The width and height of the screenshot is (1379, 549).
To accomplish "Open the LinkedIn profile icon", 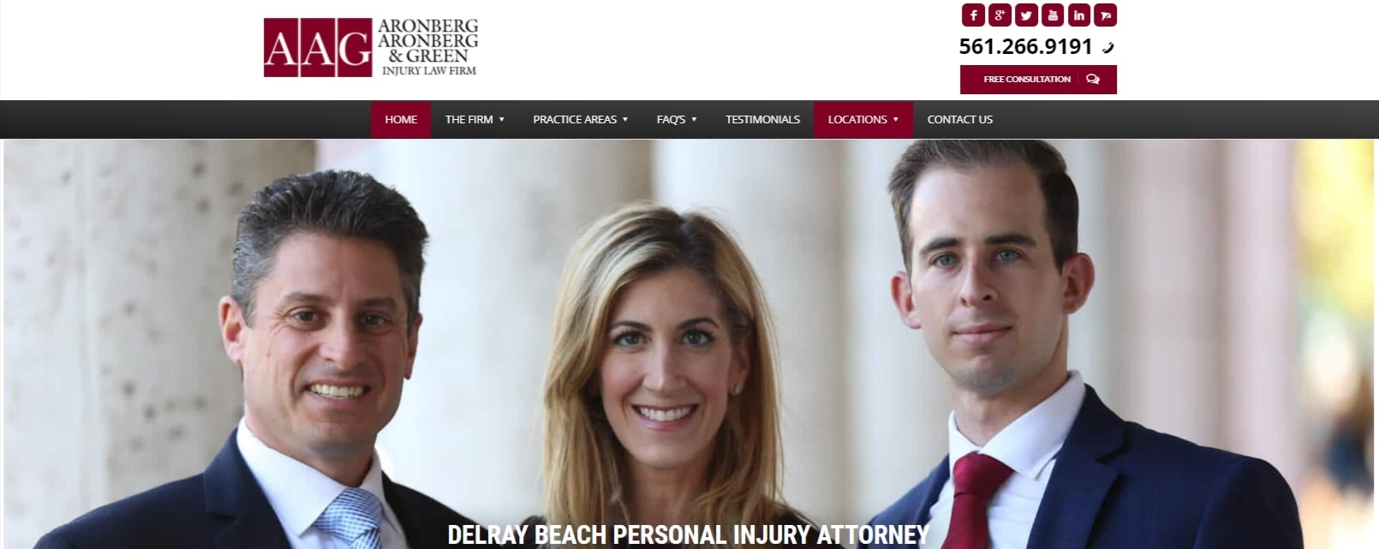I will (x=1079, y=15).
